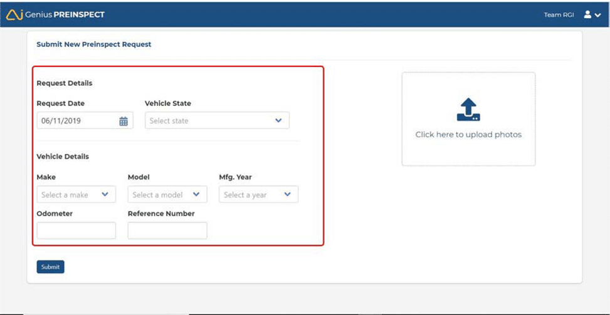610x315 pixels.
Task: Click the Request Date field
Action: (85, 120)
